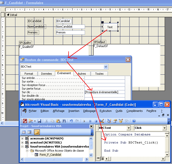Open Project Explorer icon in toolbar
Viewport: 172px width, 164px height.
(x=109, y=121)
